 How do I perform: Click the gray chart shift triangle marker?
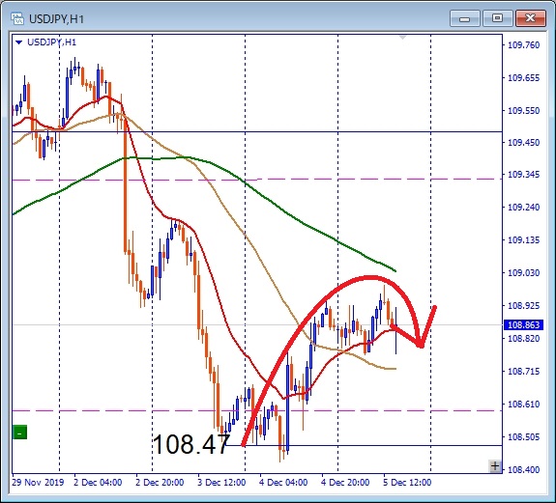click(402, 37)
